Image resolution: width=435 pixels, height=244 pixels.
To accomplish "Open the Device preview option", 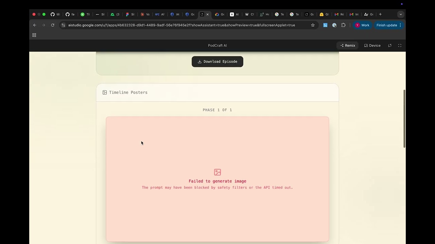I will (372, 45).
